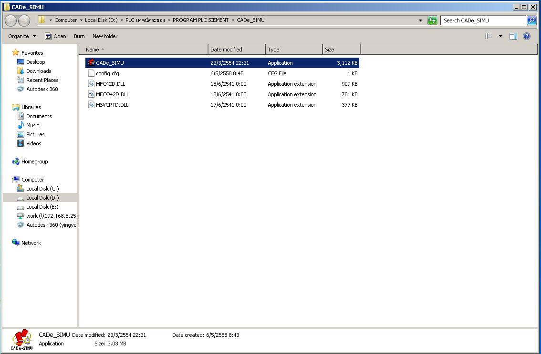Sort by the Date modified column header
The image size is (541, 354).
(x=237, y=49)
